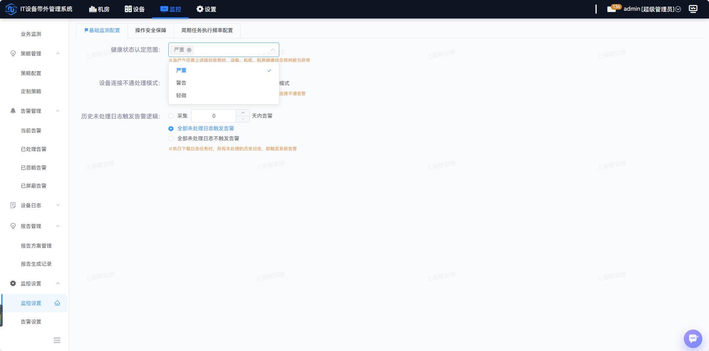Click the document icon next to 设备日志
Screen dimensions: 709x351
tap(13, 205)
